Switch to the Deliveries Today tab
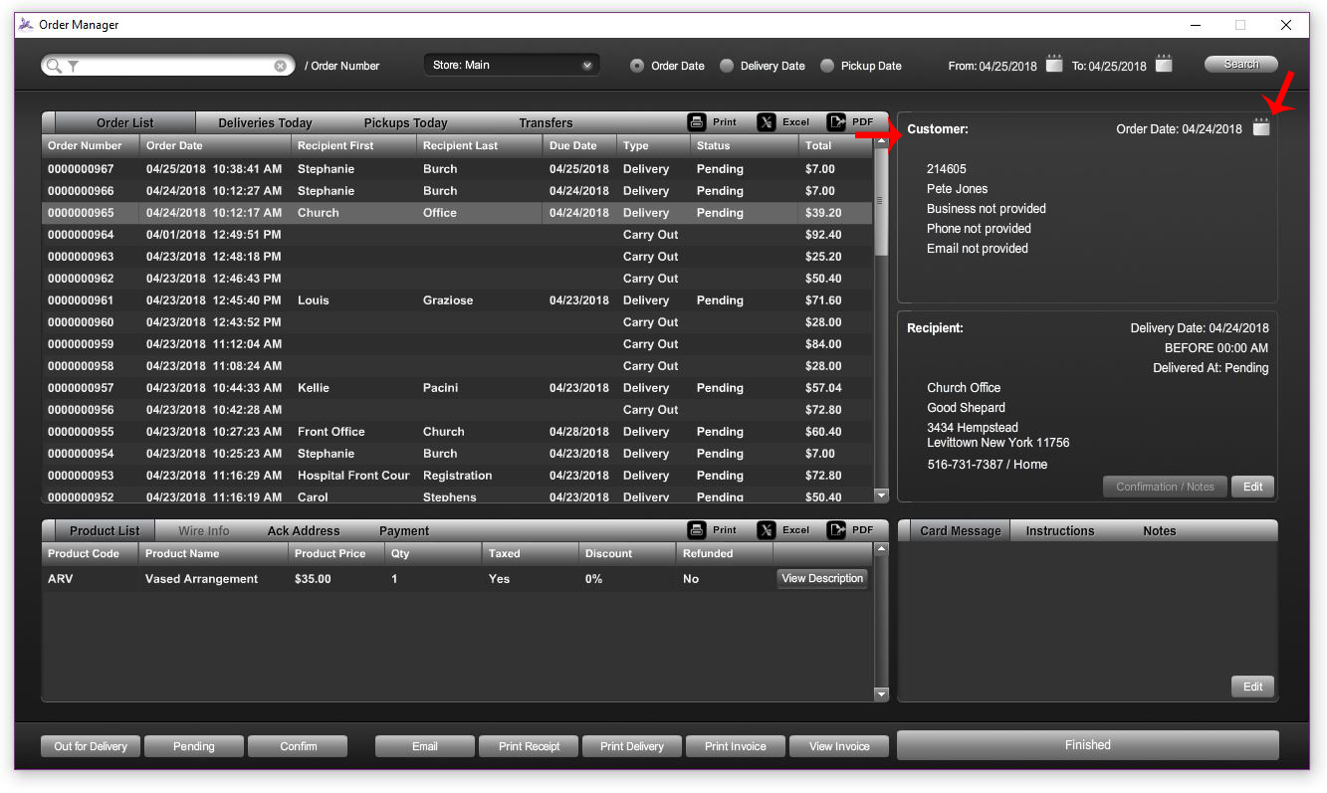 265,123
